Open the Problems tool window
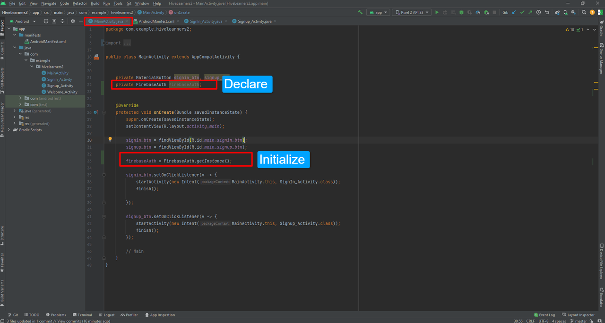The height and width of the screenshot is (323, 605). pyautogui.click(x=55, y=315)
